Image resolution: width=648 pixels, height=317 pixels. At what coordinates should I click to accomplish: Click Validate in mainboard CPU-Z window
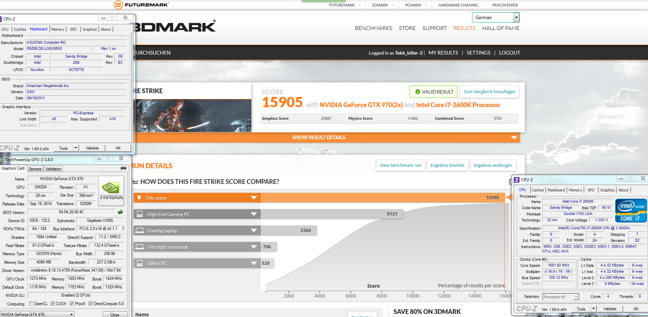[92, 148]
